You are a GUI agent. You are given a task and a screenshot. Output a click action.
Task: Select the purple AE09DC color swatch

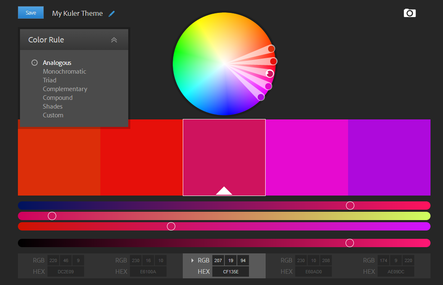pos(389,157)
